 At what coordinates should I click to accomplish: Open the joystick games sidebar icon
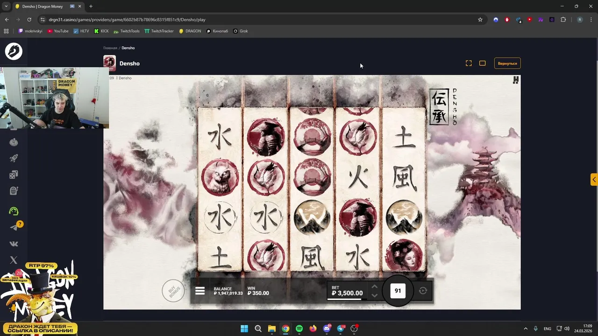(14, 142)
